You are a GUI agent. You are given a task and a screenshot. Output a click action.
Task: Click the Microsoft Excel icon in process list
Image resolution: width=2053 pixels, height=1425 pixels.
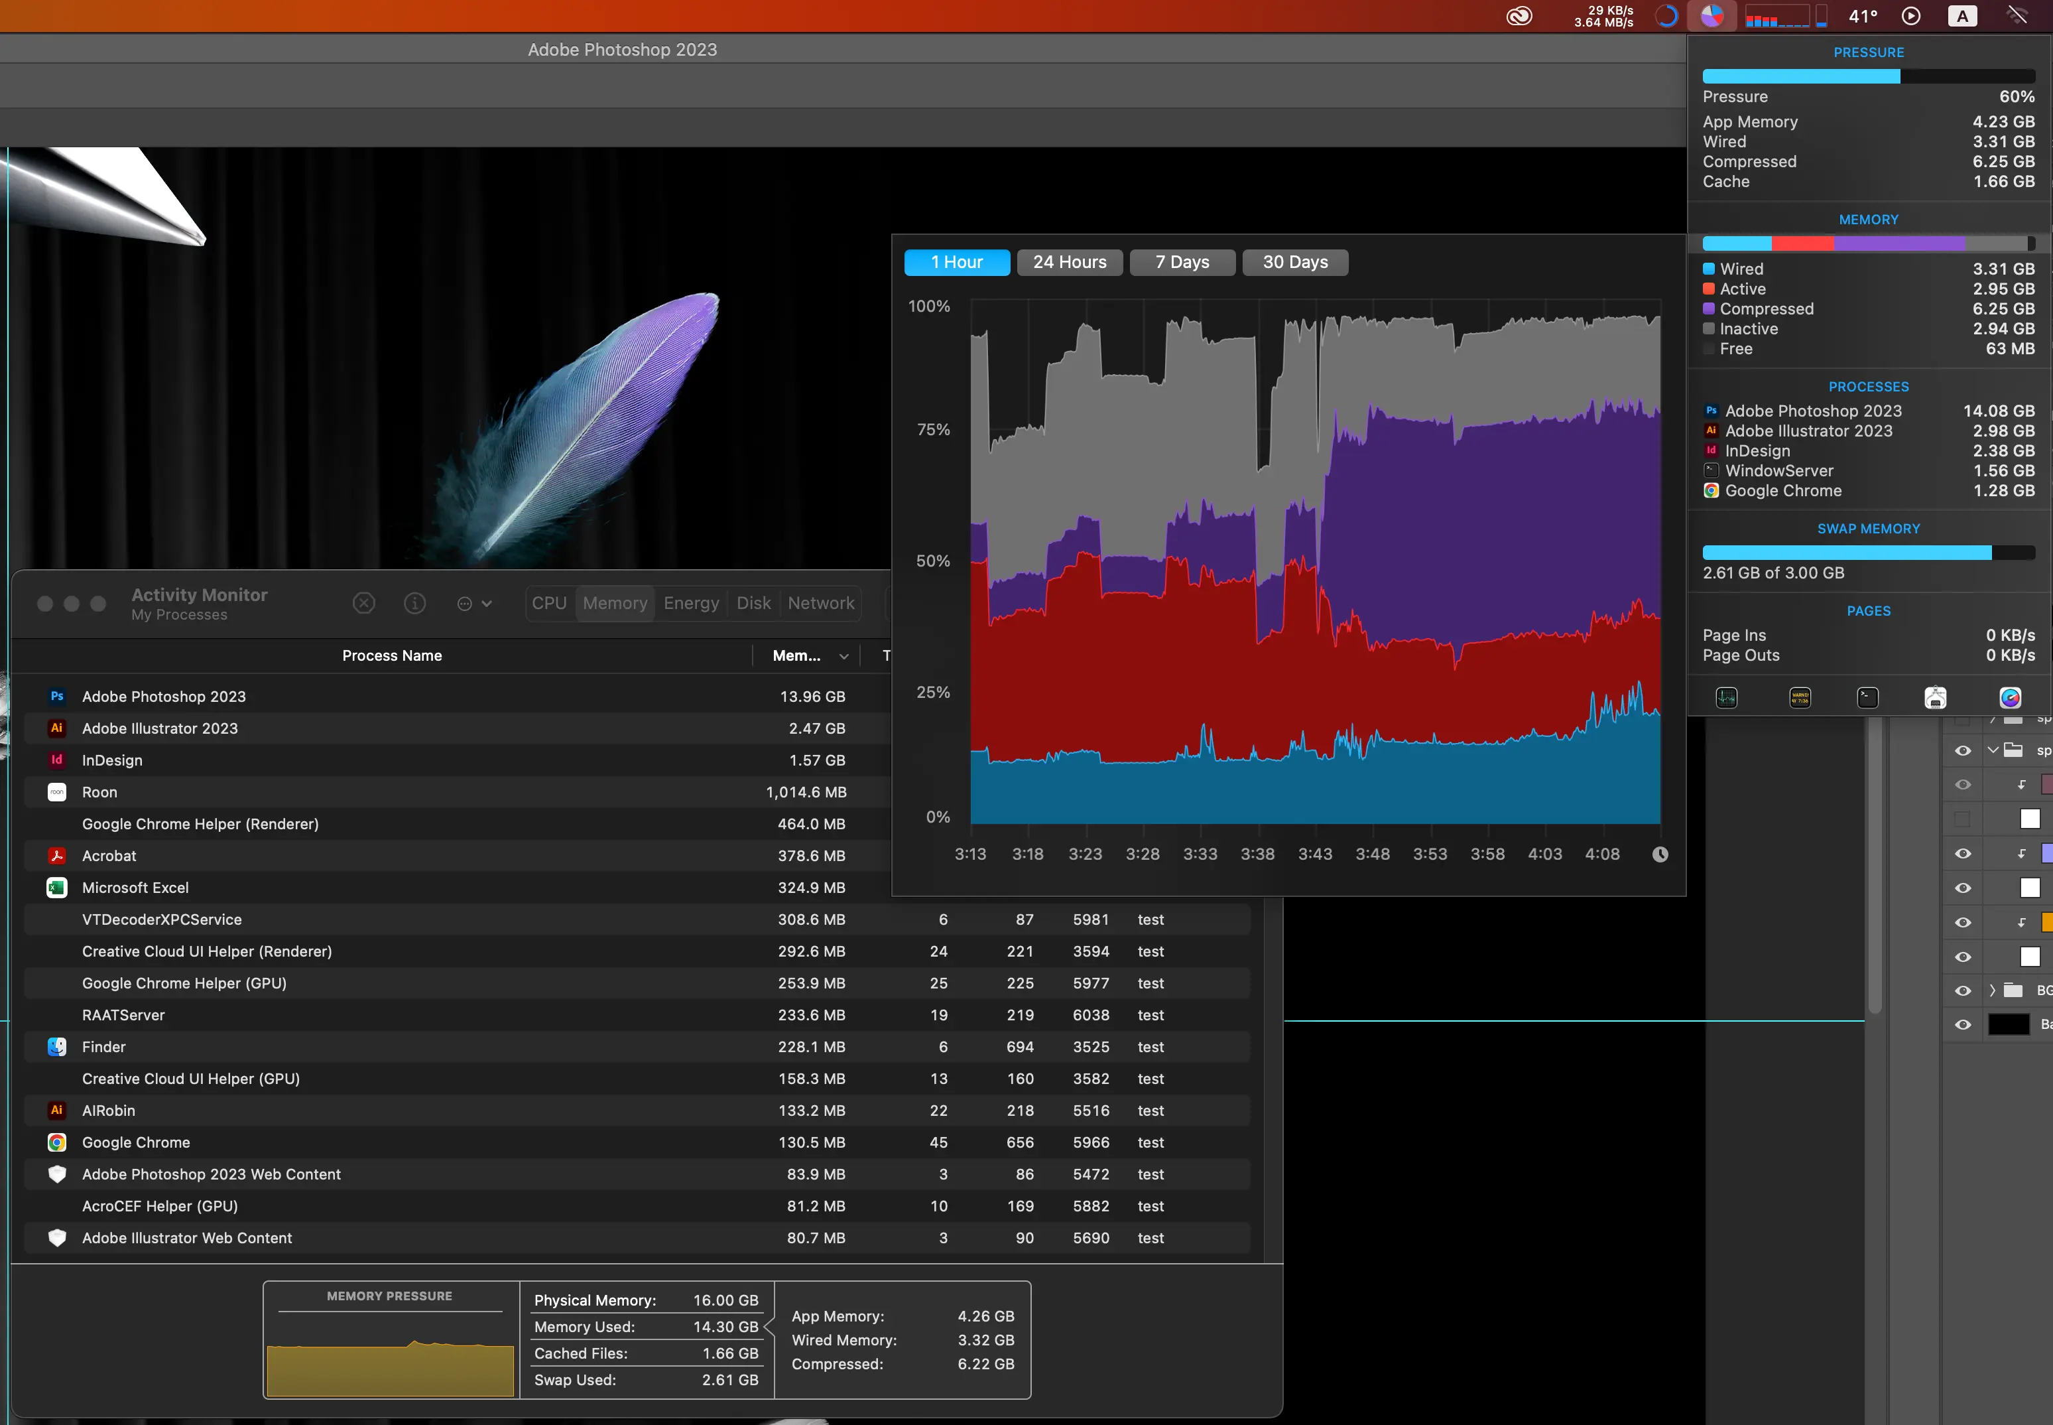pos(57,888)
